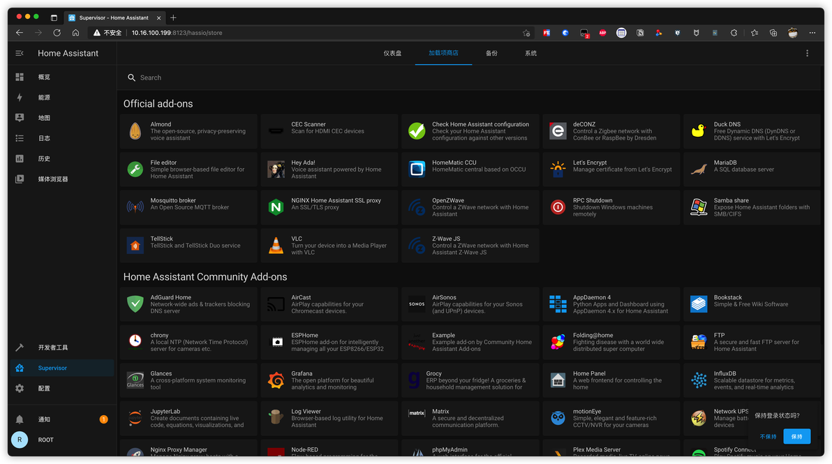Open the Glances add-on card
Image resolution: width=832 pixels, height=464 pixels.
click(188, 380)
